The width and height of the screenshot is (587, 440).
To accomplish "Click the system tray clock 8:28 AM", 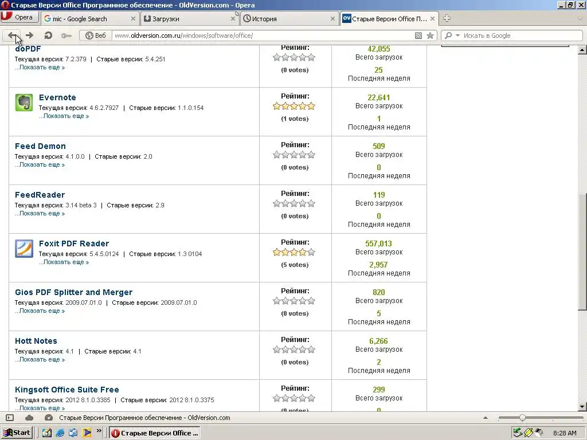I will [x=565, y=433].
